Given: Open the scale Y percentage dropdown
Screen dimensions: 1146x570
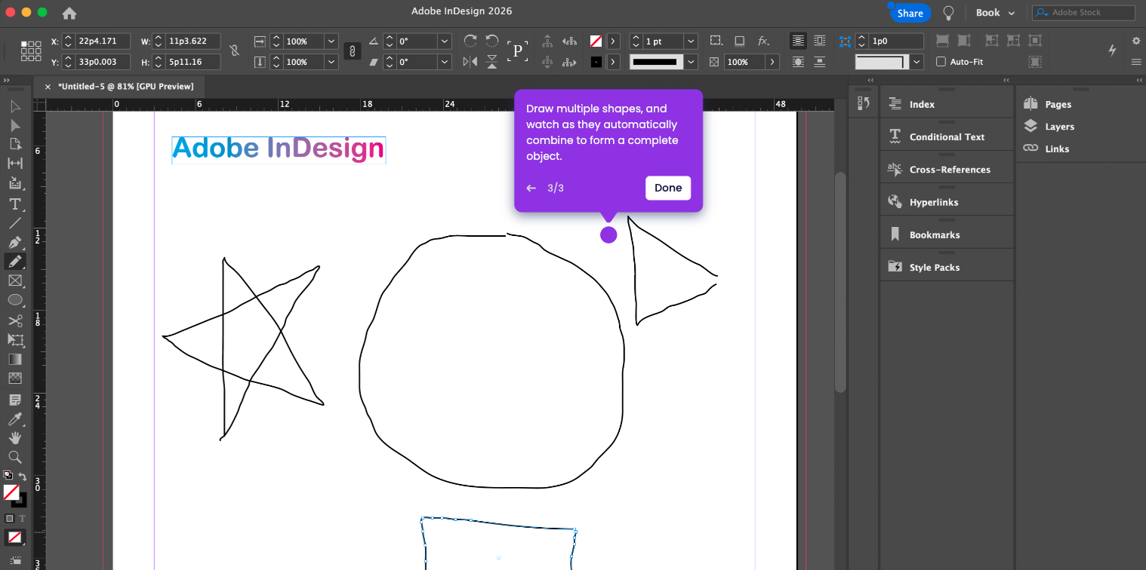Looking at the screenshot, I should click(x=331, y=62).
